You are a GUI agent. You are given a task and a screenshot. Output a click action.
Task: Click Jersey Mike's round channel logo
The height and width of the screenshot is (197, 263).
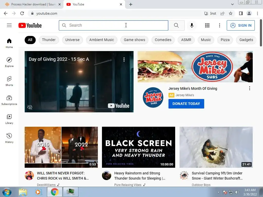(x=153, y=97)
